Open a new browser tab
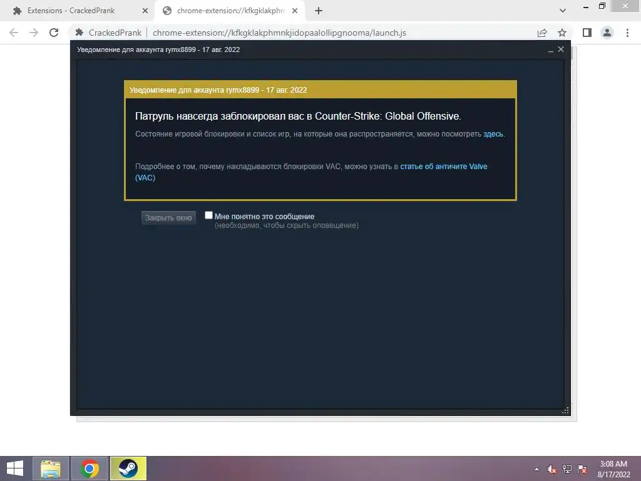The width and height of the screenshot is (641, 481). (319, 11)
